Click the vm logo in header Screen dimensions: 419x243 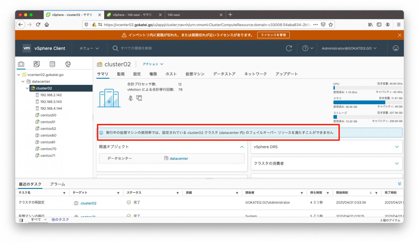[27, 48]
